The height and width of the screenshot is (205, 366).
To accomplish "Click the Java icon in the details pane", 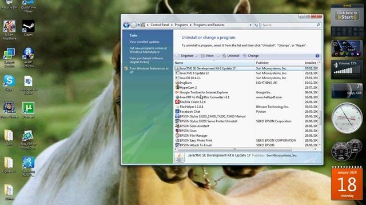I will click(x=180, y=158).
